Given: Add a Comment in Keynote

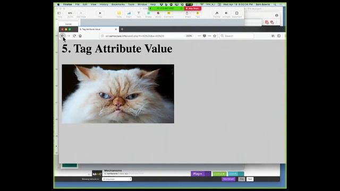Looking at the screenshot, I should (x=168, y=14).
